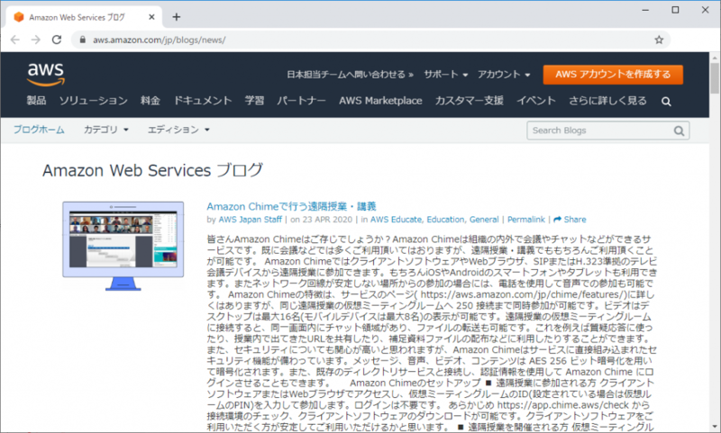Open the 学習 menu
This screenshot has width=721, height=433.
tap(254, 101)
